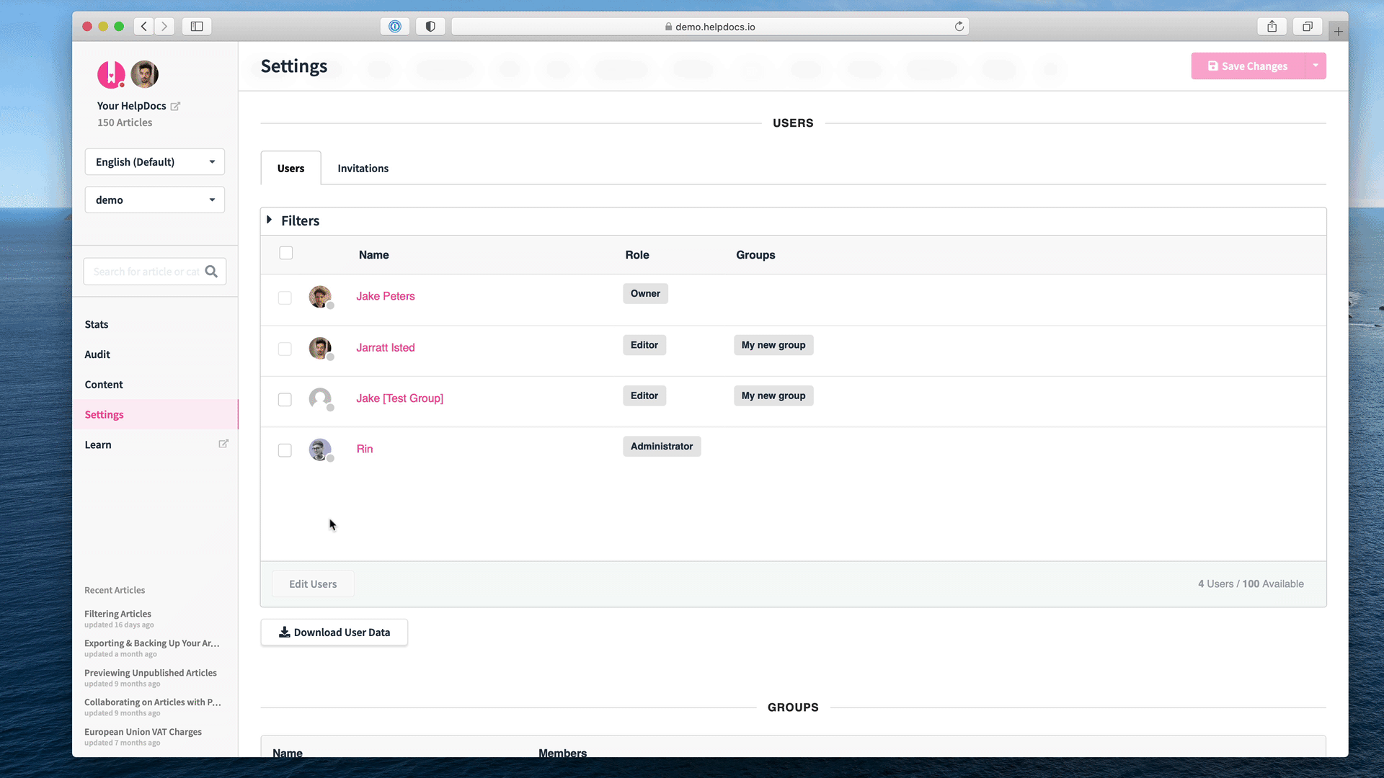The image size is (1384, 778).
Task: Click Save Changes button
Action: coord(1248,66)
